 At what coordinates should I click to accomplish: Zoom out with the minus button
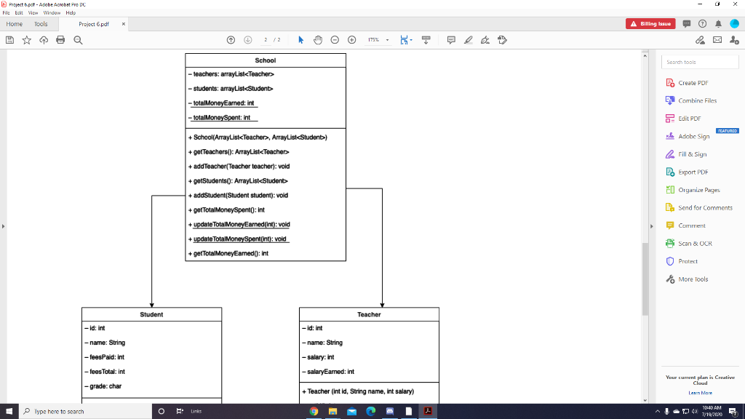coord(335,40)
